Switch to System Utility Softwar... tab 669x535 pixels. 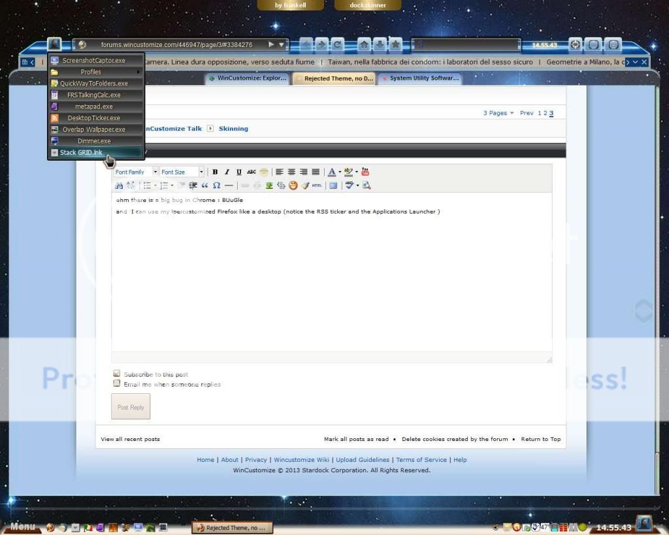click(420, 78)
